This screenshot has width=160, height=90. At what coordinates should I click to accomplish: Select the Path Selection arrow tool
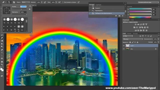point(2,55)
